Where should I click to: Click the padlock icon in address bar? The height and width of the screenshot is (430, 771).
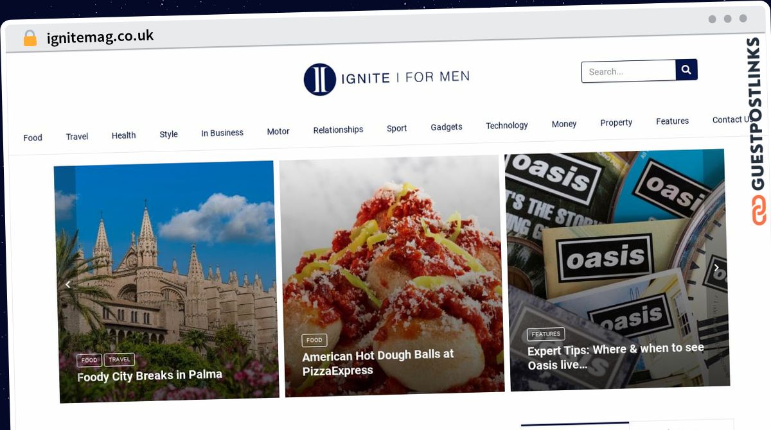click(30, 39)
